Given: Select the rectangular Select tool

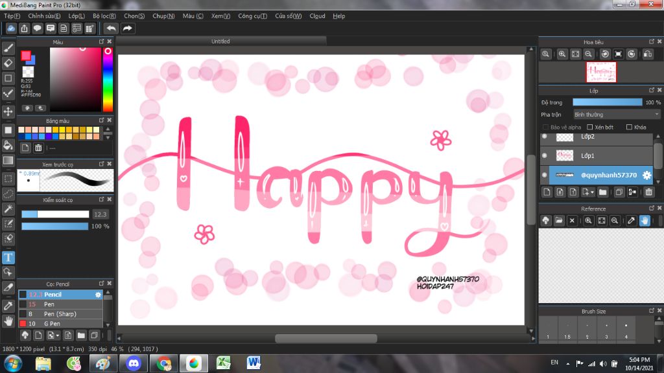Looking at the screenshot, I should coord(8,179).
